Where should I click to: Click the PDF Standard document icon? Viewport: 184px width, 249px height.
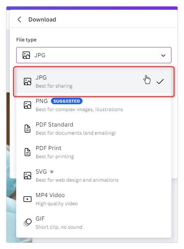coord(27,129)
